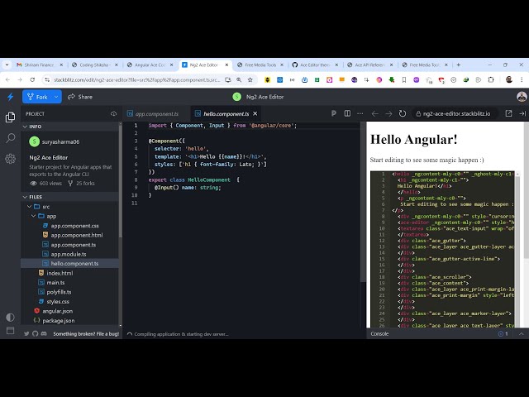The image size is (529, 397).
Task: Open the Fork dropdown arrow
Action: point(57,97)
